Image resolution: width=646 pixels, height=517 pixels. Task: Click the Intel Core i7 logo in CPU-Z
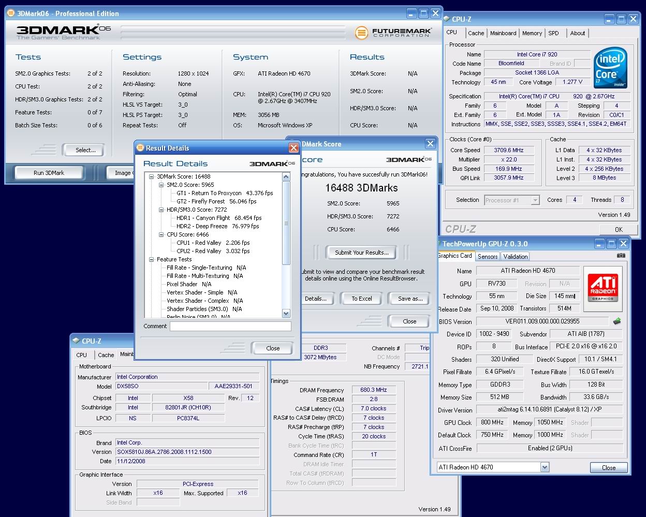610,68
